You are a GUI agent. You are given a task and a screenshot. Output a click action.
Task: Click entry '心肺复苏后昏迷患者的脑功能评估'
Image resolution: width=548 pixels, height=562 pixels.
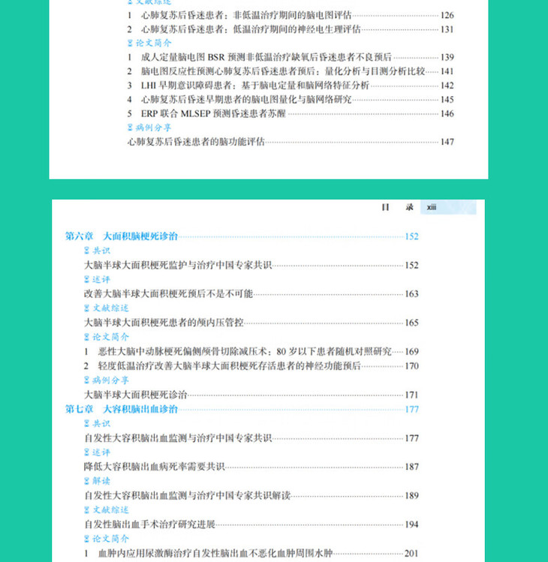coord(196,142)
